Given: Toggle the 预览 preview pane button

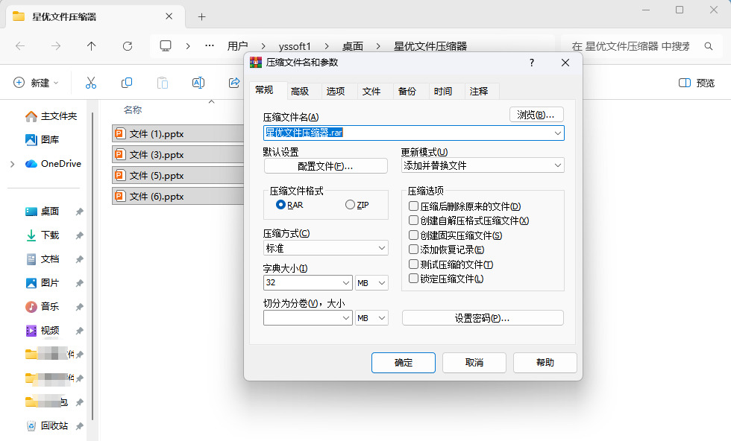Looking at the screenshot, I should point(697,83).
